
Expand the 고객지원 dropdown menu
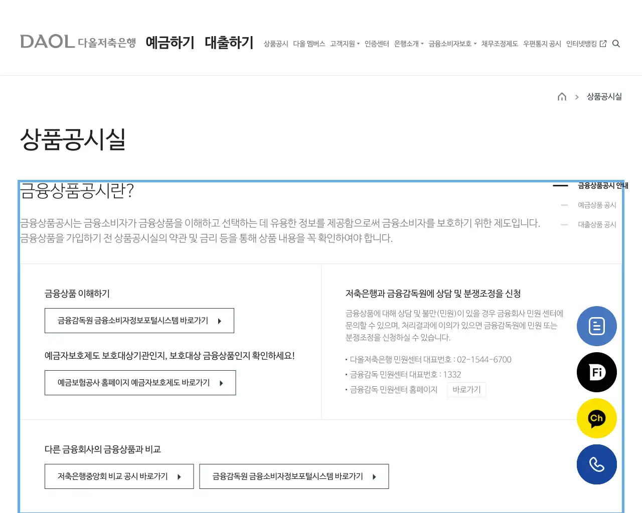(x=345, y=44)
